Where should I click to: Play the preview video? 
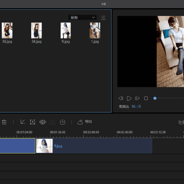pyautogui.click(x=129, y=98)
